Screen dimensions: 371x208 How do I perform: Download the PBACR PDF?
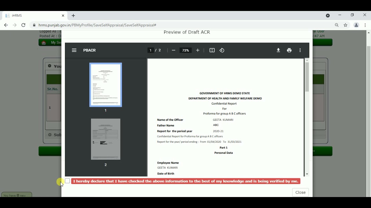[x=278, y=50]
